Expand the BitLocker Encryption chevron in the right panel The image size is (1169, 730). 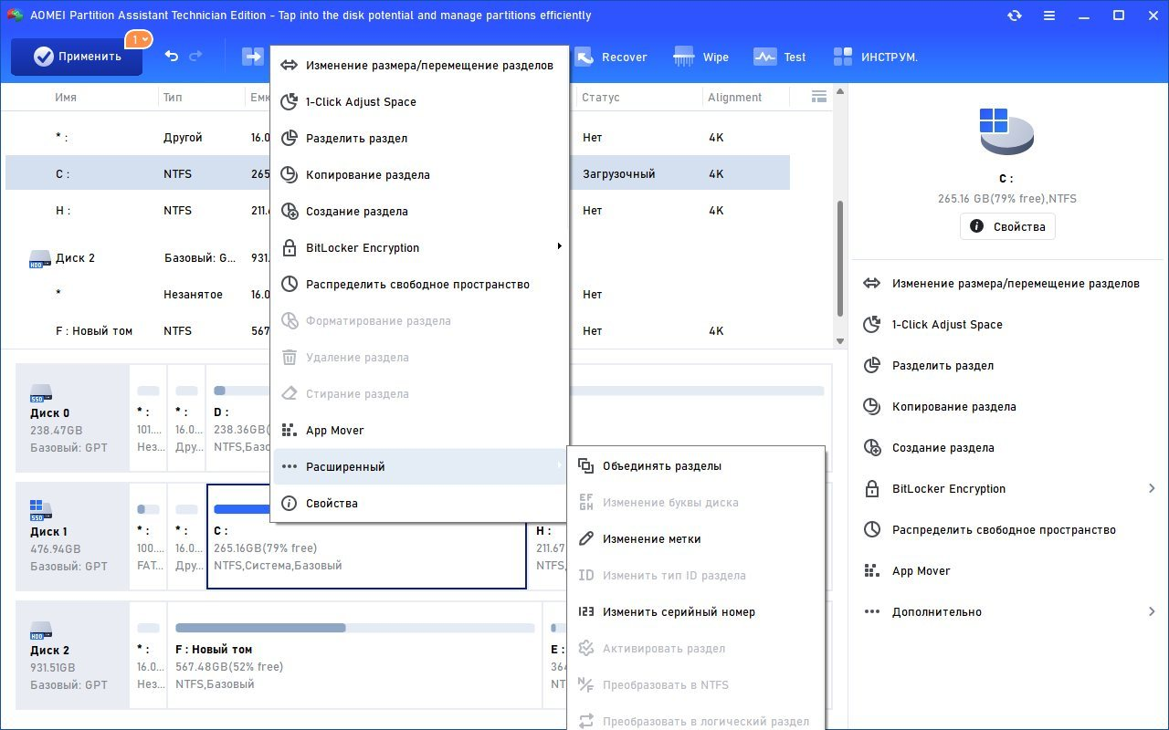(x=1153, y=489)
